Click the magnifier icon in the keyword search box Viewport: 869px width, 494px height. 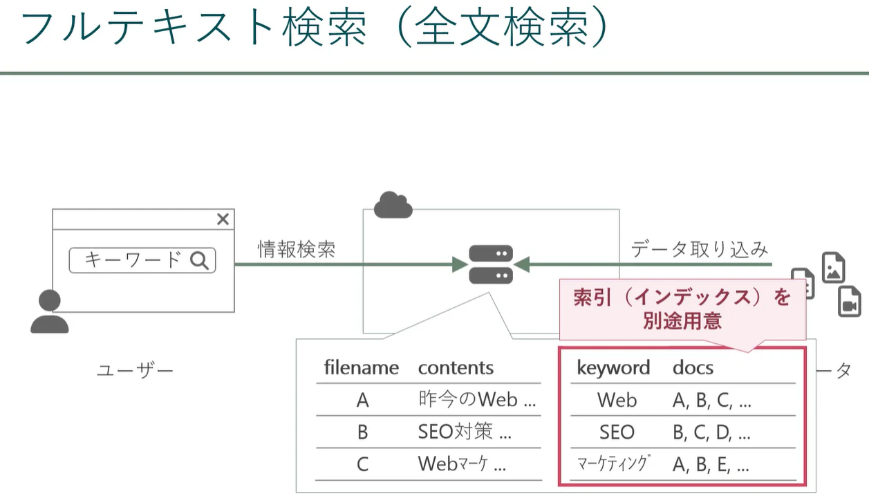199,260
